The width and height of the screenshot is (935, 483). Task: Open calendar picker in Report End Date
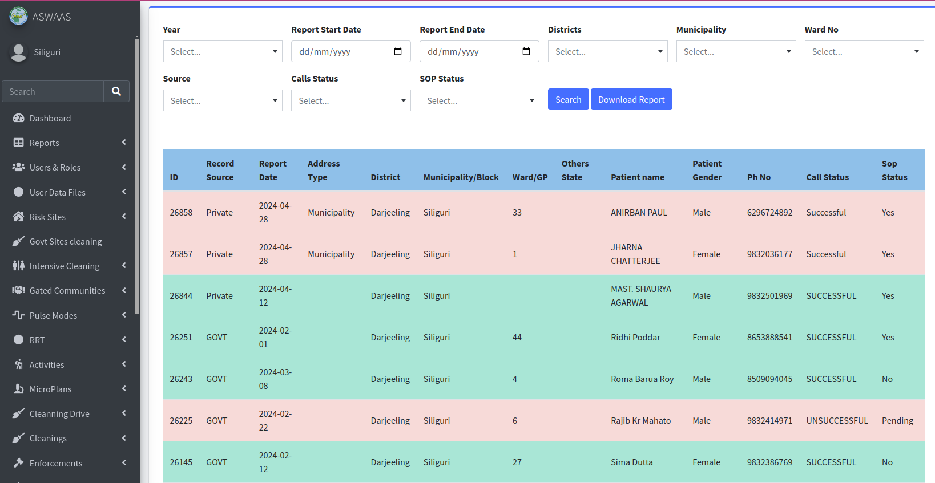(526, 51)
